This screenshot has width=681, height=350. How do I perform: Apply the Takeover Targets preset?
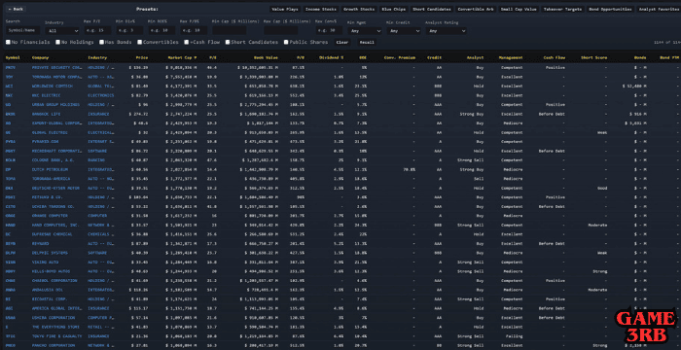click(x=563, y=9)
